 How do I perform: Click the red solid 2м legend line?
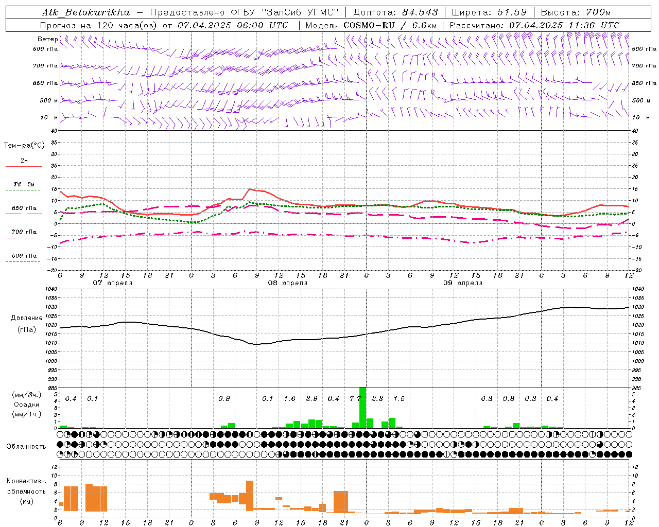click(x=24, y=167)
